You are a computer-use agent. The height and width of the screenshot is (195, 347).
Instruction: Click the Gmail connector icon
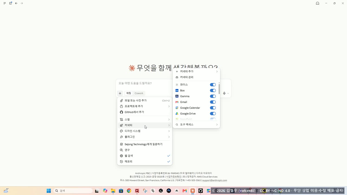(x=177, y=102)
